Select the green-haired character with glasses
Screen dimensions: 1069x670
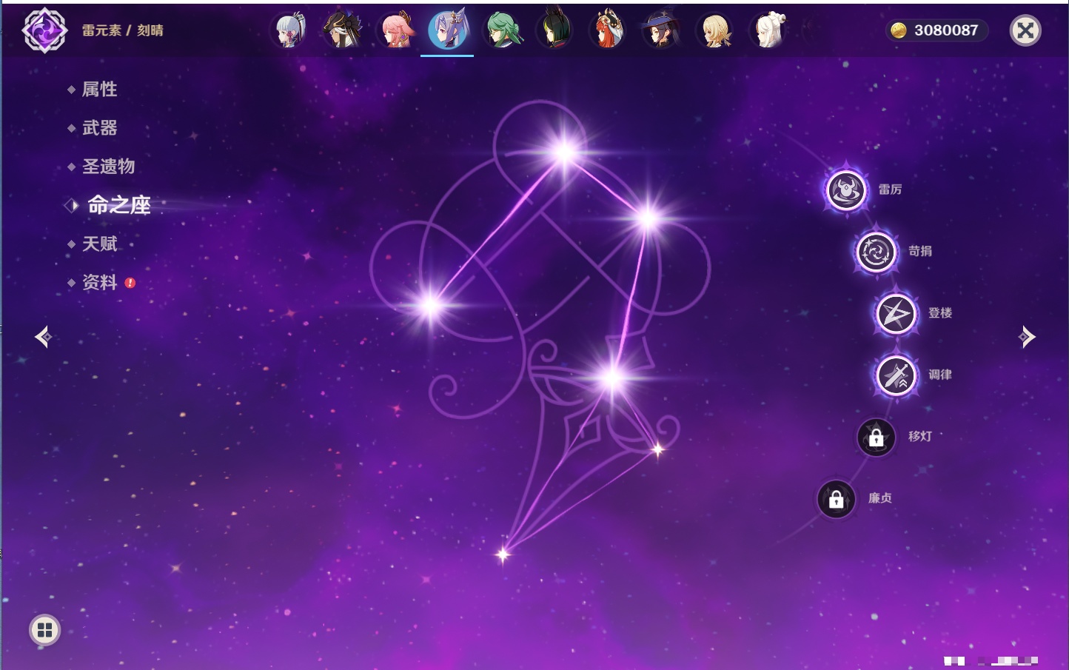coord(503,30)
